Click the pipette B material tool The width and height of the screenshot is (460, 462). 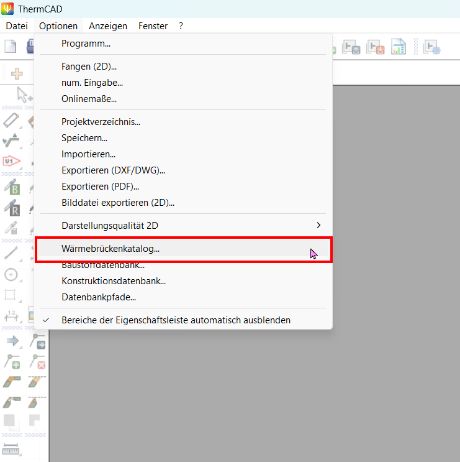point(12,187)
